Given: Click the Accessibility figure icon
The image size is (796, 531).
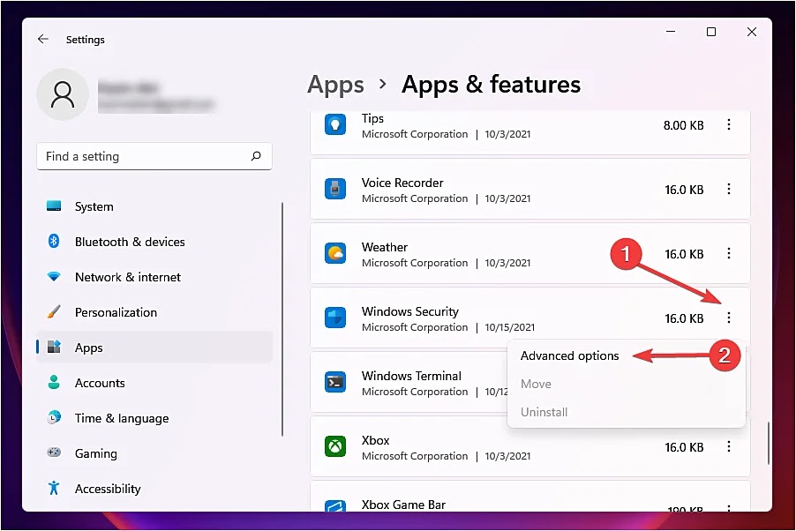Looking at the screenshot, I should 54,488.
